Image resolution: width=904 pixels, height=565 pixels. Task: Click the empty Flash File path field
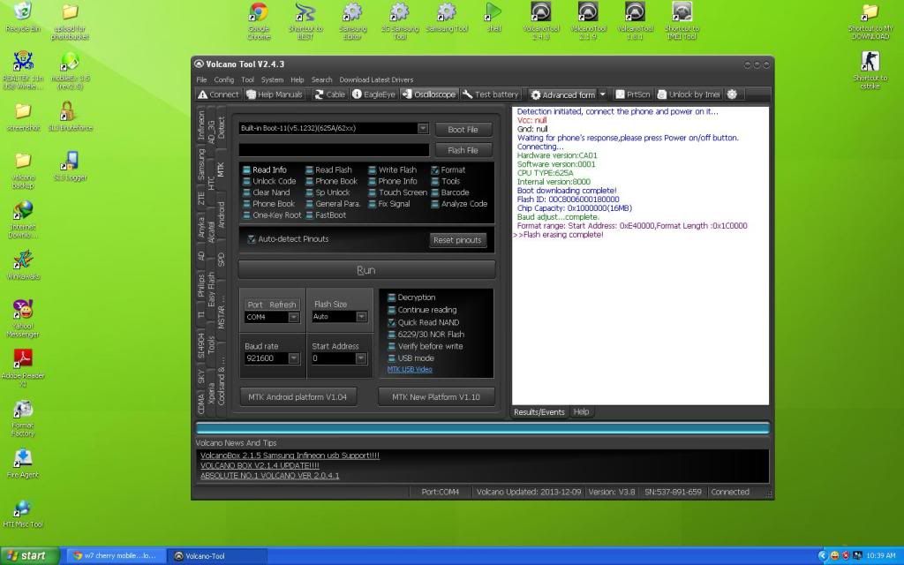click(334, 150)
